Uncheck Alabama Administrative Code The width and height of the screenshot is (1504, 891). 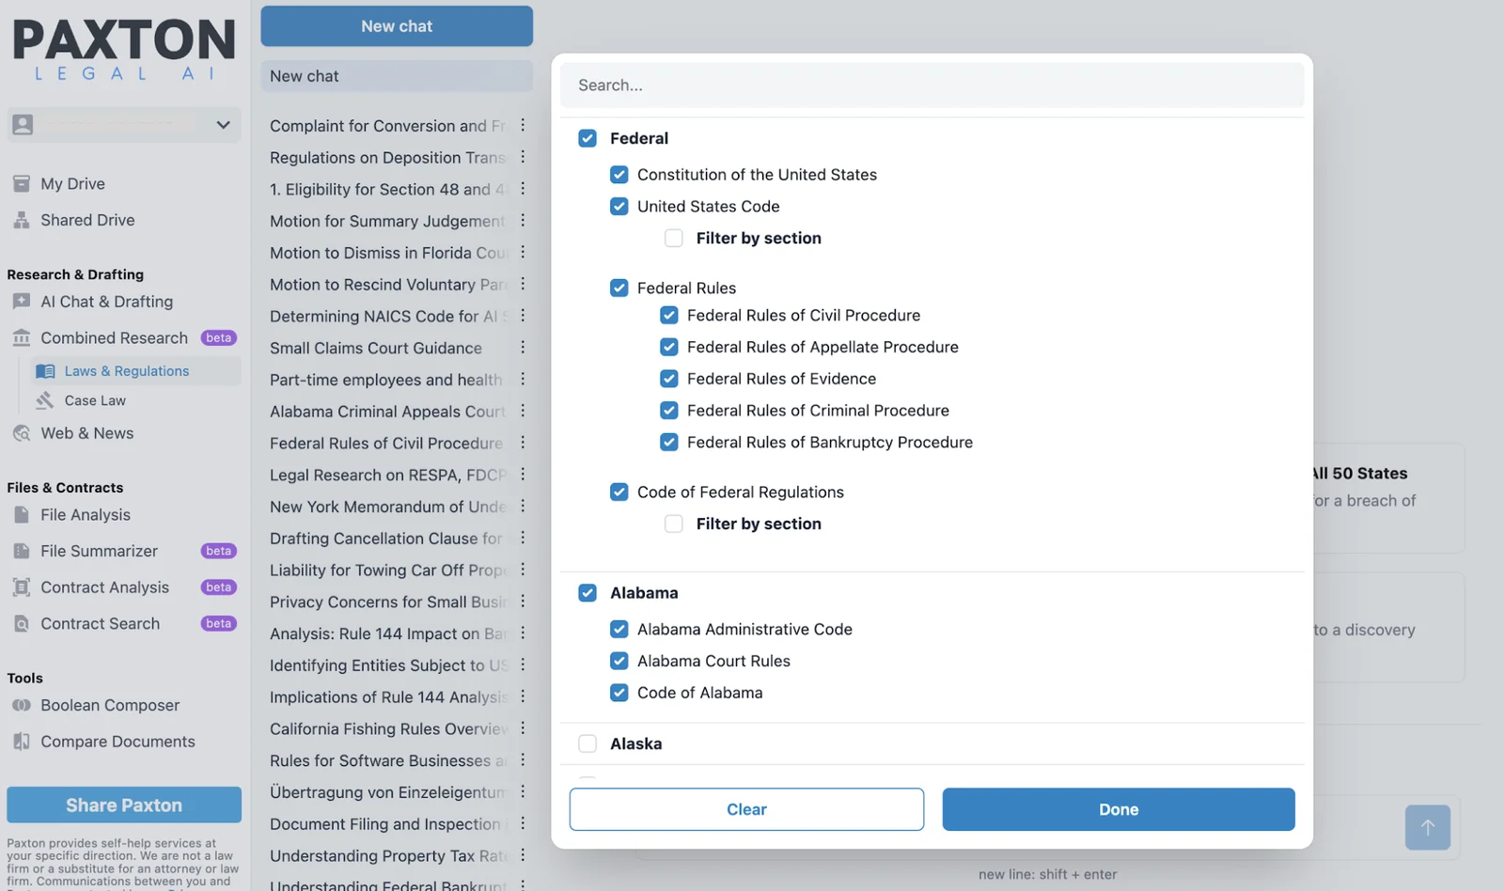click(619, 630)
